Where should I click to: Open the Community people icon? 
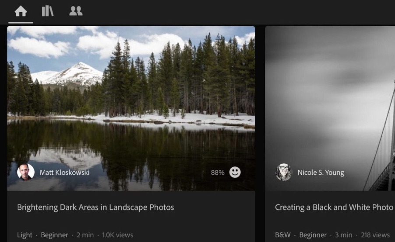76,11
